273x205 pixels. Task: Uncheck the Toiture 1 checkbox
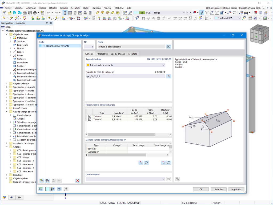coord(90,116)
